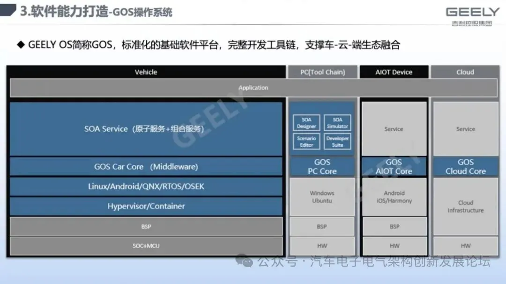
Task: Click the 'GOS Car Core (Middleware)' layer
Action: click(146, 167)
